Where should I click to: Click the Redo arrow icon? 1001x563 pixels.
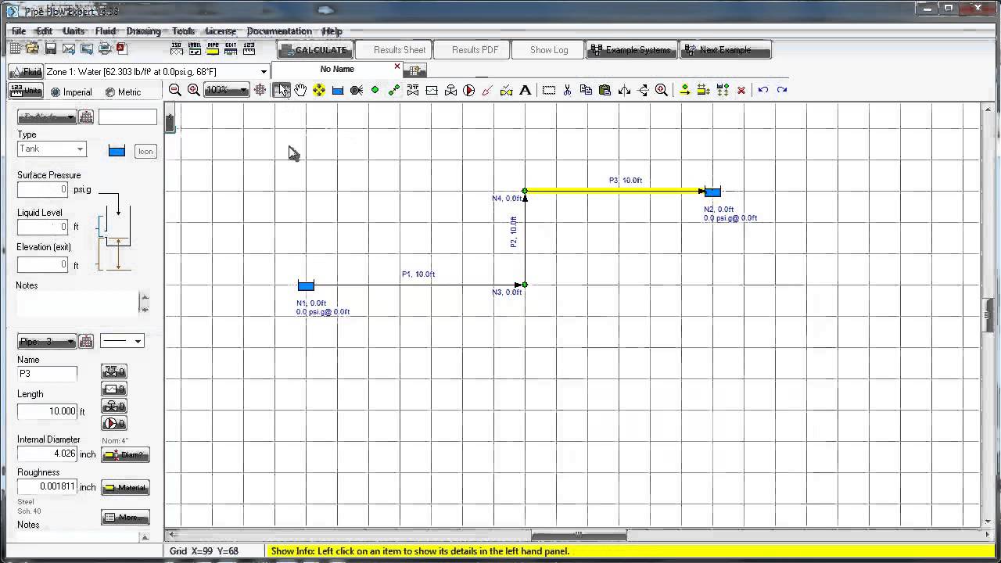tap(782, 90)
